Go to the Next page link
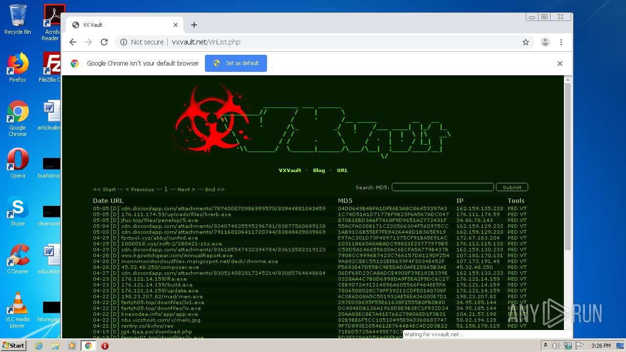This screenshot has width=626, height=352. click(x=186, y=189)
